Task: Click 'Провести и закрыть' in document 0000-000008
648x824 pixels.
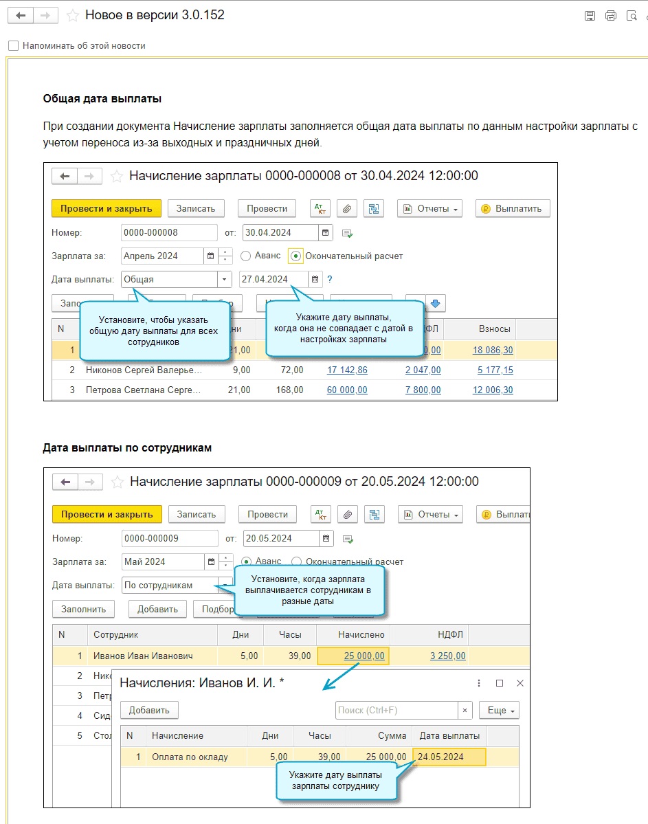Action: [x=106, y=209]
